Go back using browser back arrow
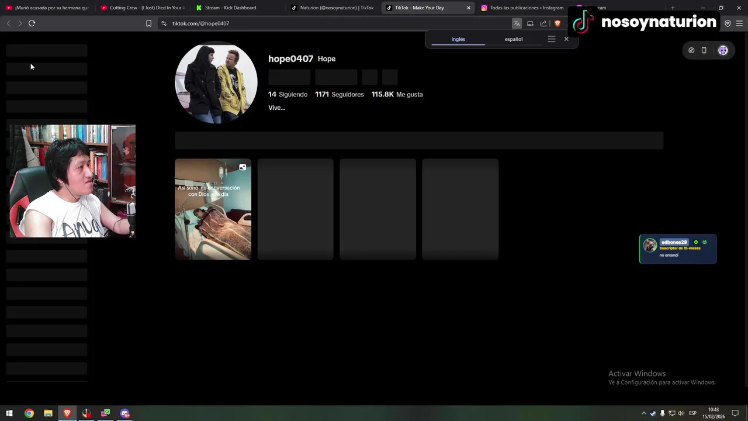Image resolution: width=748 pixels, height=421 pixels. [x=8, y=23]
